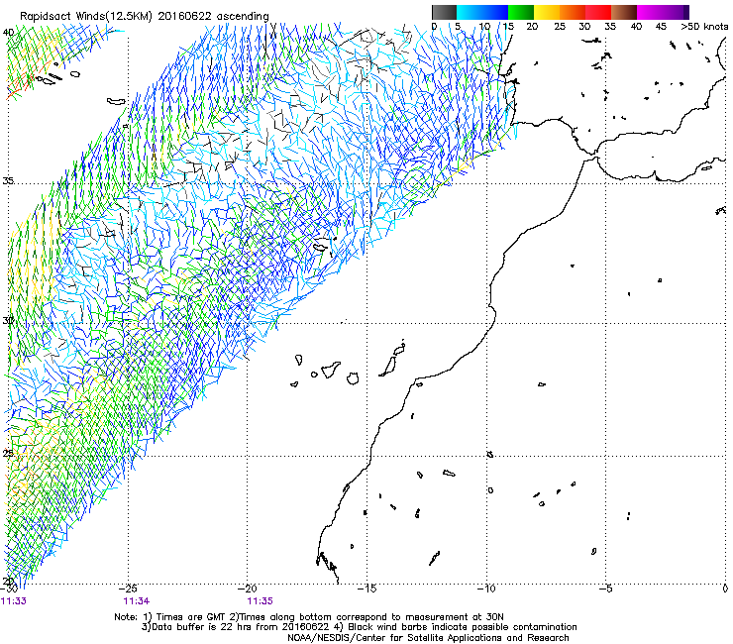Click the legend value "5" under the color bar
Image resolution: width=733 pixels, height=644 pixels.
(x=458, y=27)
